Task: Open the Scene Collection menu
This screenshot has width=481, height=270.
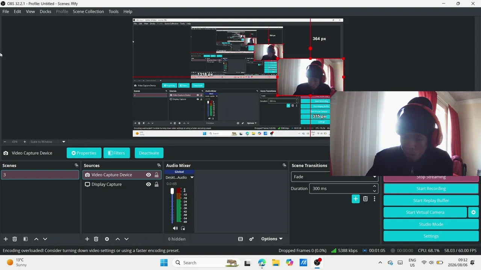Action: pos(88,12)
